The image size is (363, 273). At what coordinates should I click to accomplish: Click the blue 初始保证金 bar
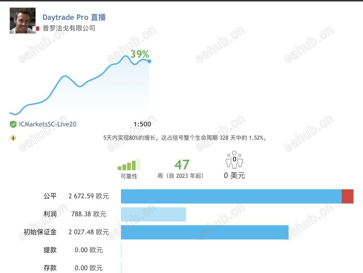pos(205,232)
